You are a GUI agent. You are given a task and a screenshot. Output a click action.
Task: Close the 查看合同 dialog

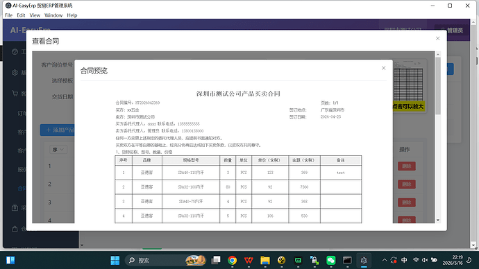coord(437,38)
